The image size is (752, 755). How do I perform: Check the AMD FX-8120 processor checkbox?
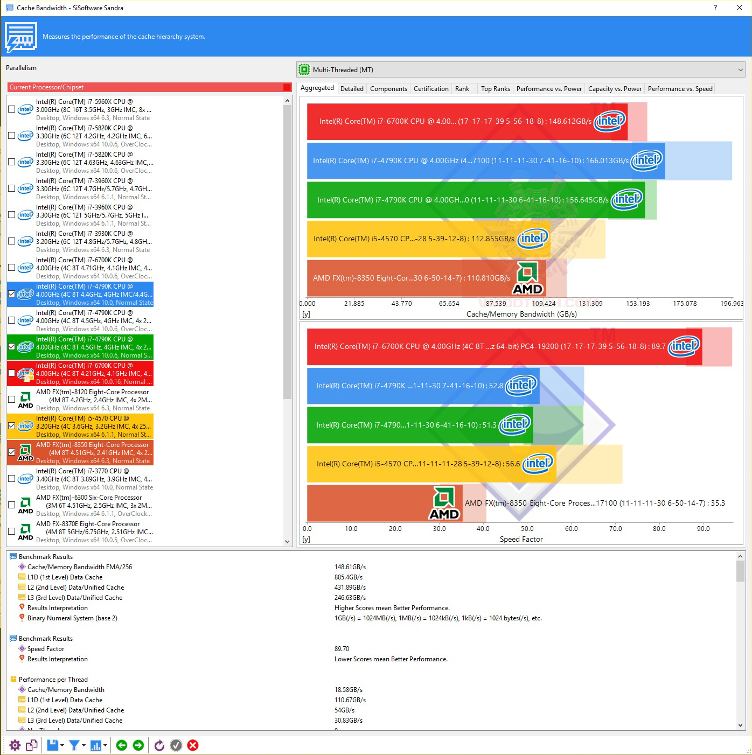coord(12,400)
